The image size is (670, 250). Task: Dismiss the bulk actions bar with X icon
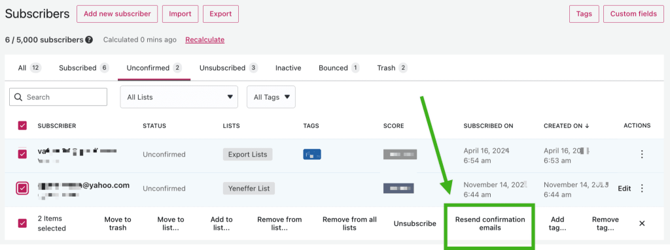pos(642,223)
